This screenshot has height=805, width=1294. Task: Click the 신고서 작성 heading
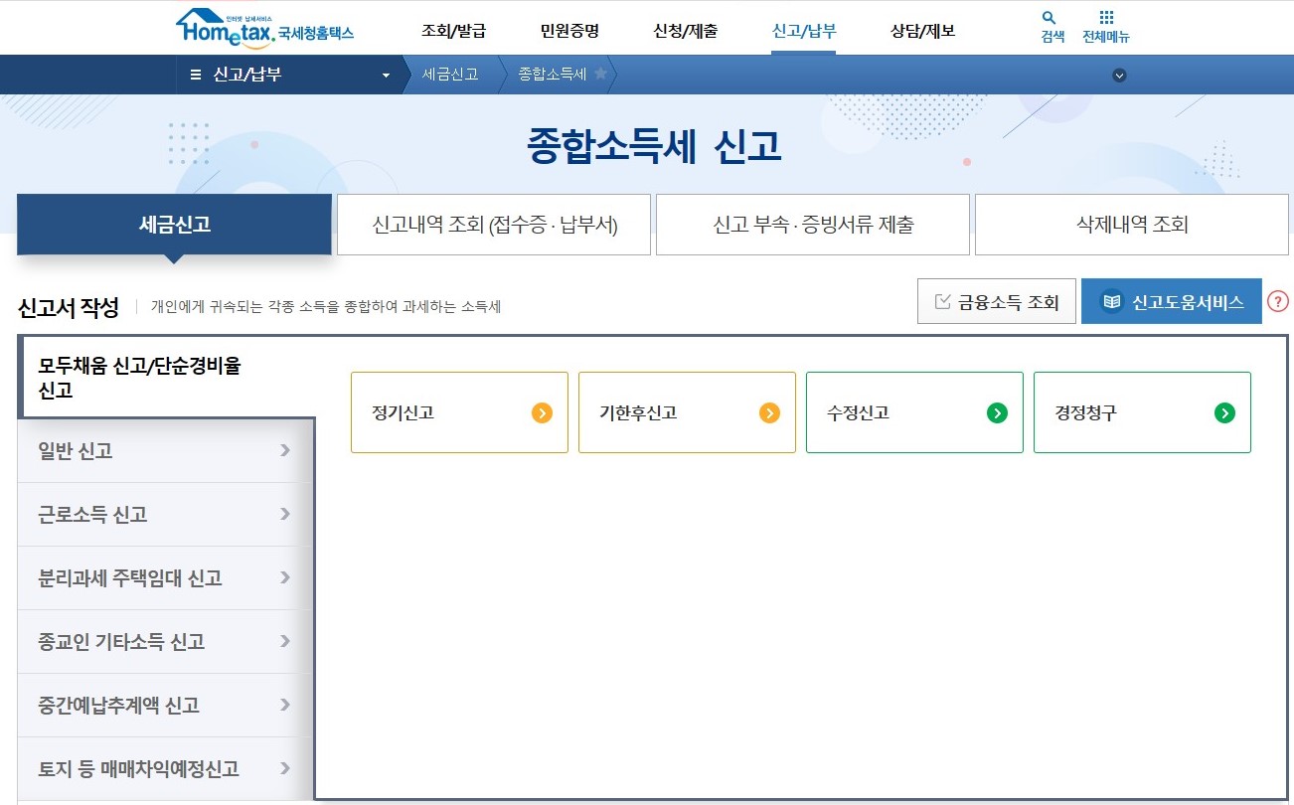tap(69, 306)
